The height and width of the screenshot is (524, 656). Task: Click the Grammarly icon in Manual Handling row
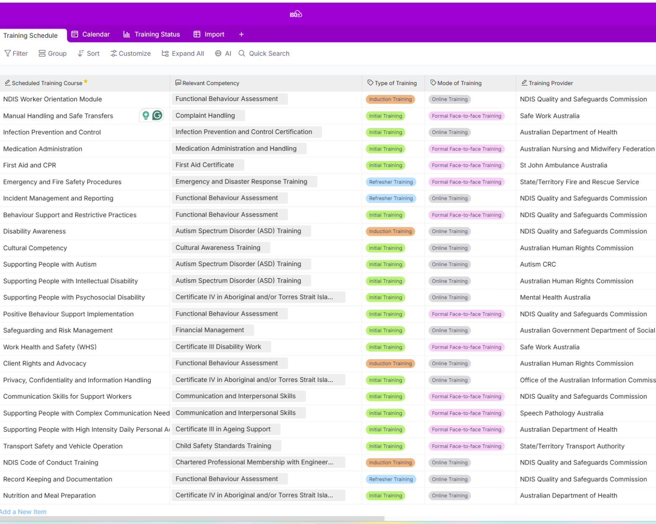pyautogui.click(x=157, y=115)
